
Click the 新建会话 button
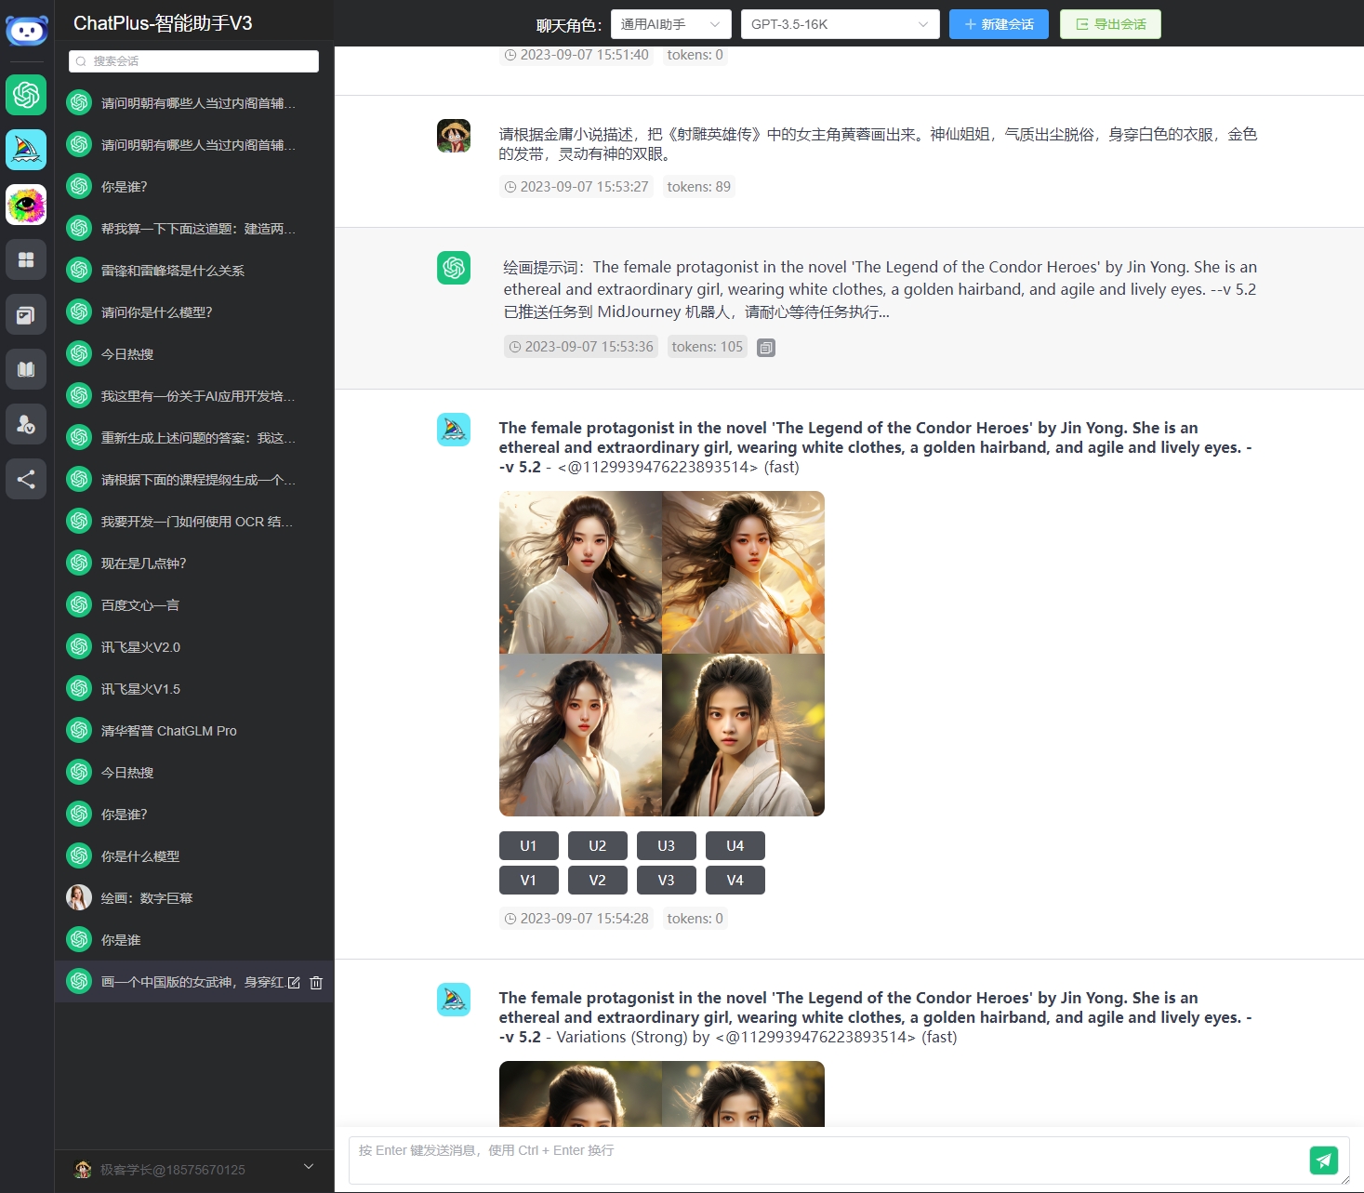999,24
